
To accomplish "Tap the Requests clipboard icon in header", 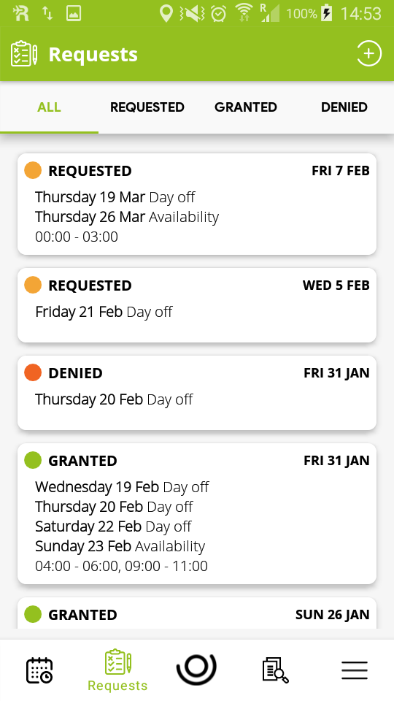I will click(23, 53).
